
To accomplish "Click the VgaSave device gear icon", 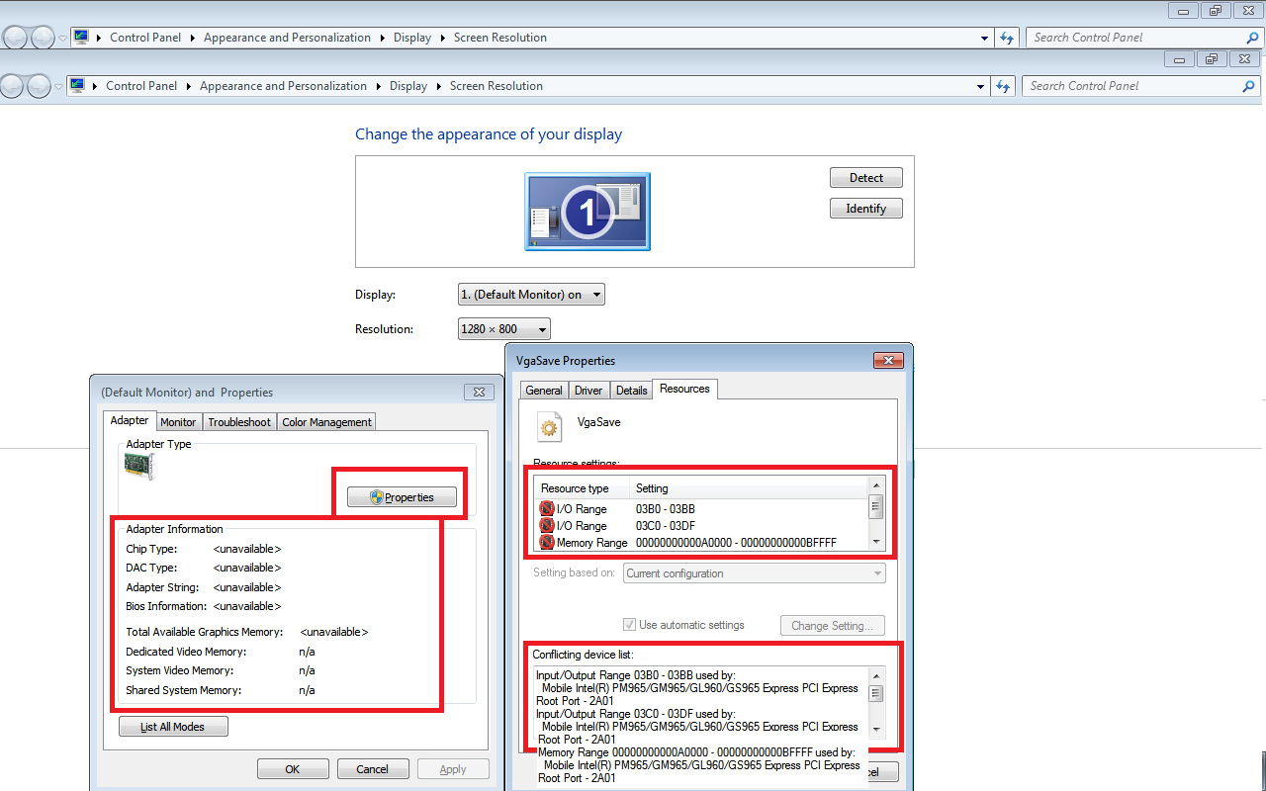I will [550, 426].
